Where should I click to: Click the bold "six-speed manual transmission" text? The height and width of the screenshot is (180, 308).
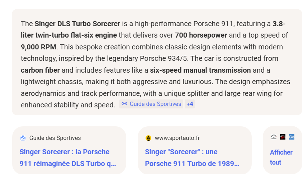click(200, 70)
